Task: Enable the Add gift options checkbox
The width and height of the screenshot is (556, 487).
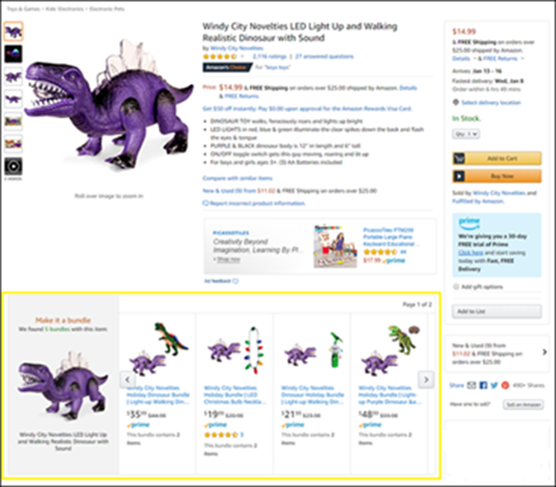Action: [457, 286]
